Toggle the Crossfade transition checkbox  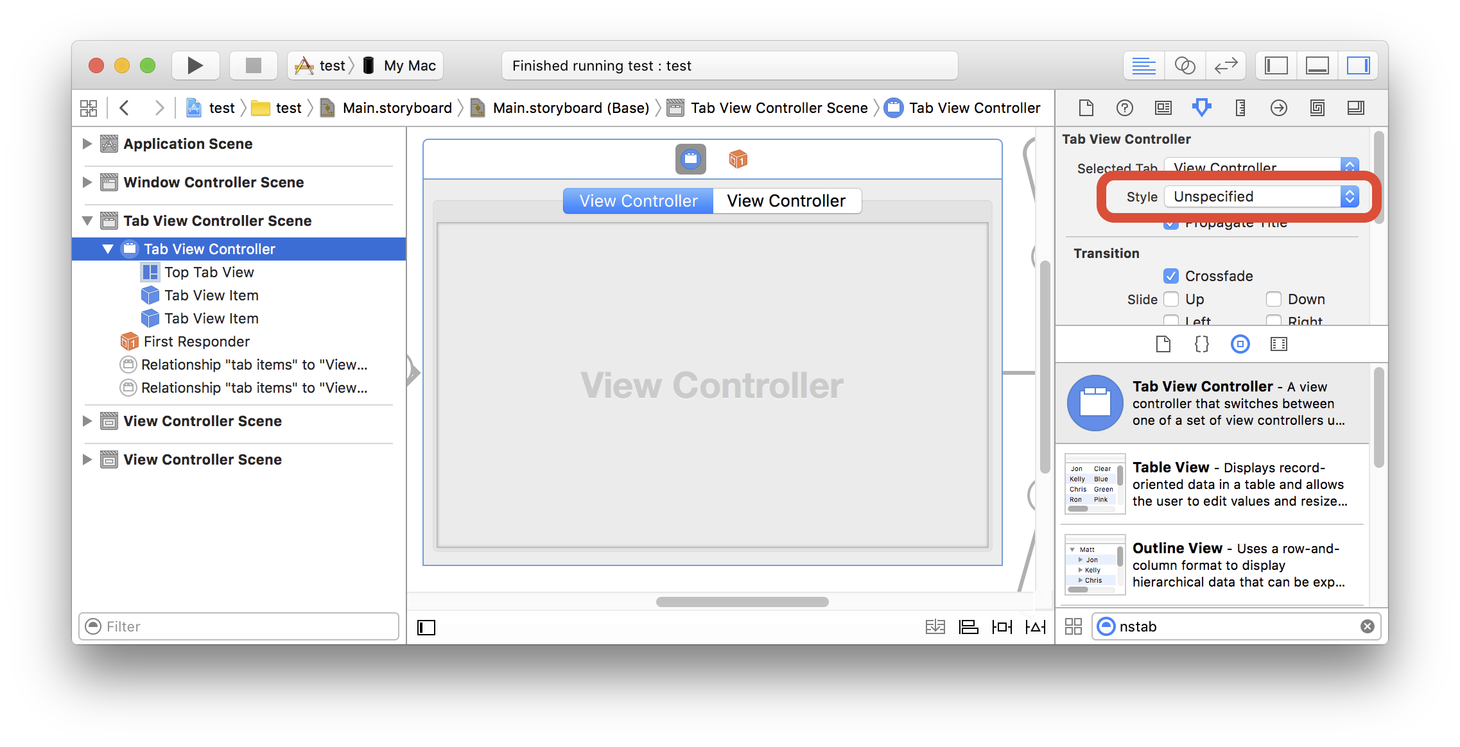(1167, 275)
